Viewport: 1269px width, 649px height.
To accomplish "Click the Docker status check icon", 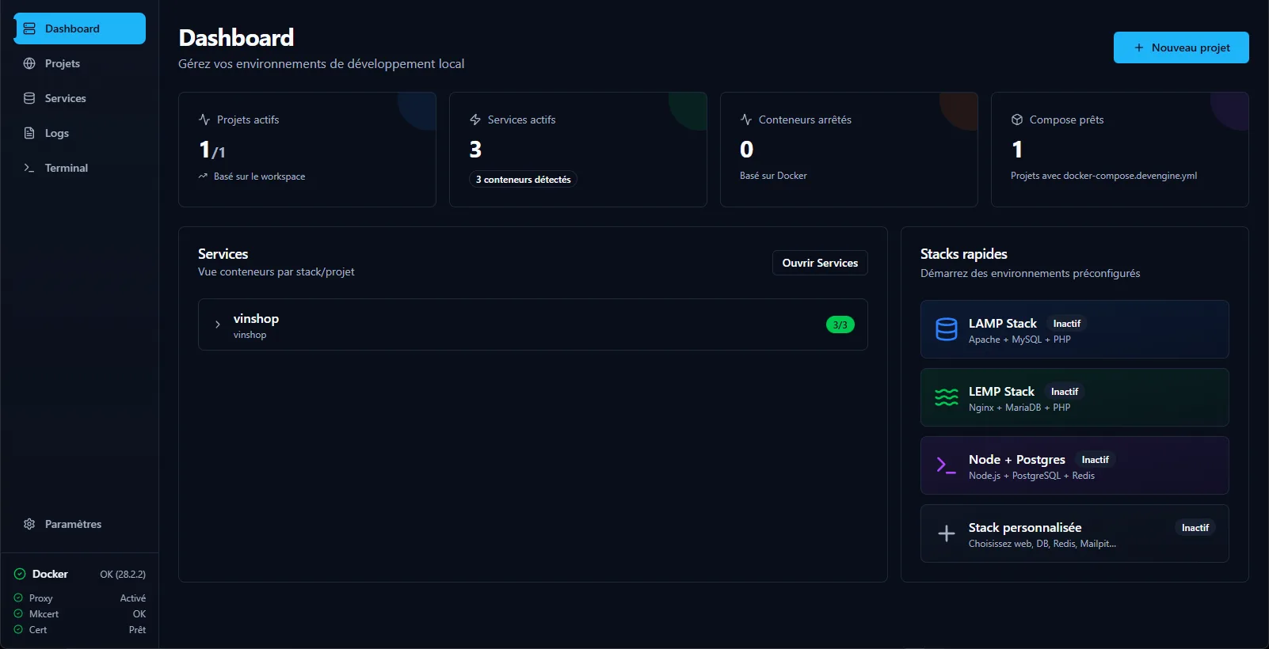I will pyautogui.click(x=20, y=574).
